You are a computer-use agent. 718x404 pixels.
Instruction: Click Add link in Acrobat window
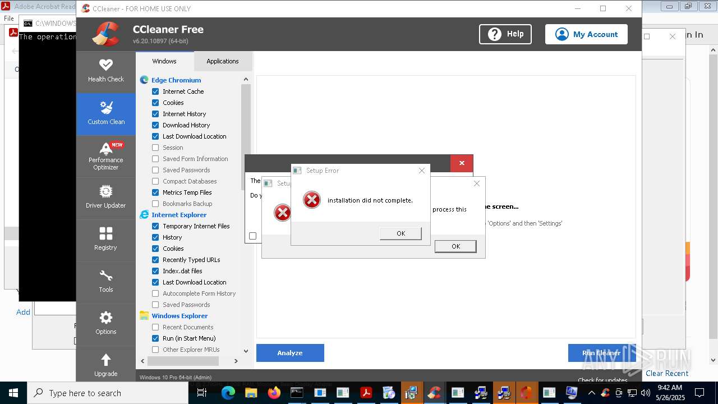click(x=23, y=312)
